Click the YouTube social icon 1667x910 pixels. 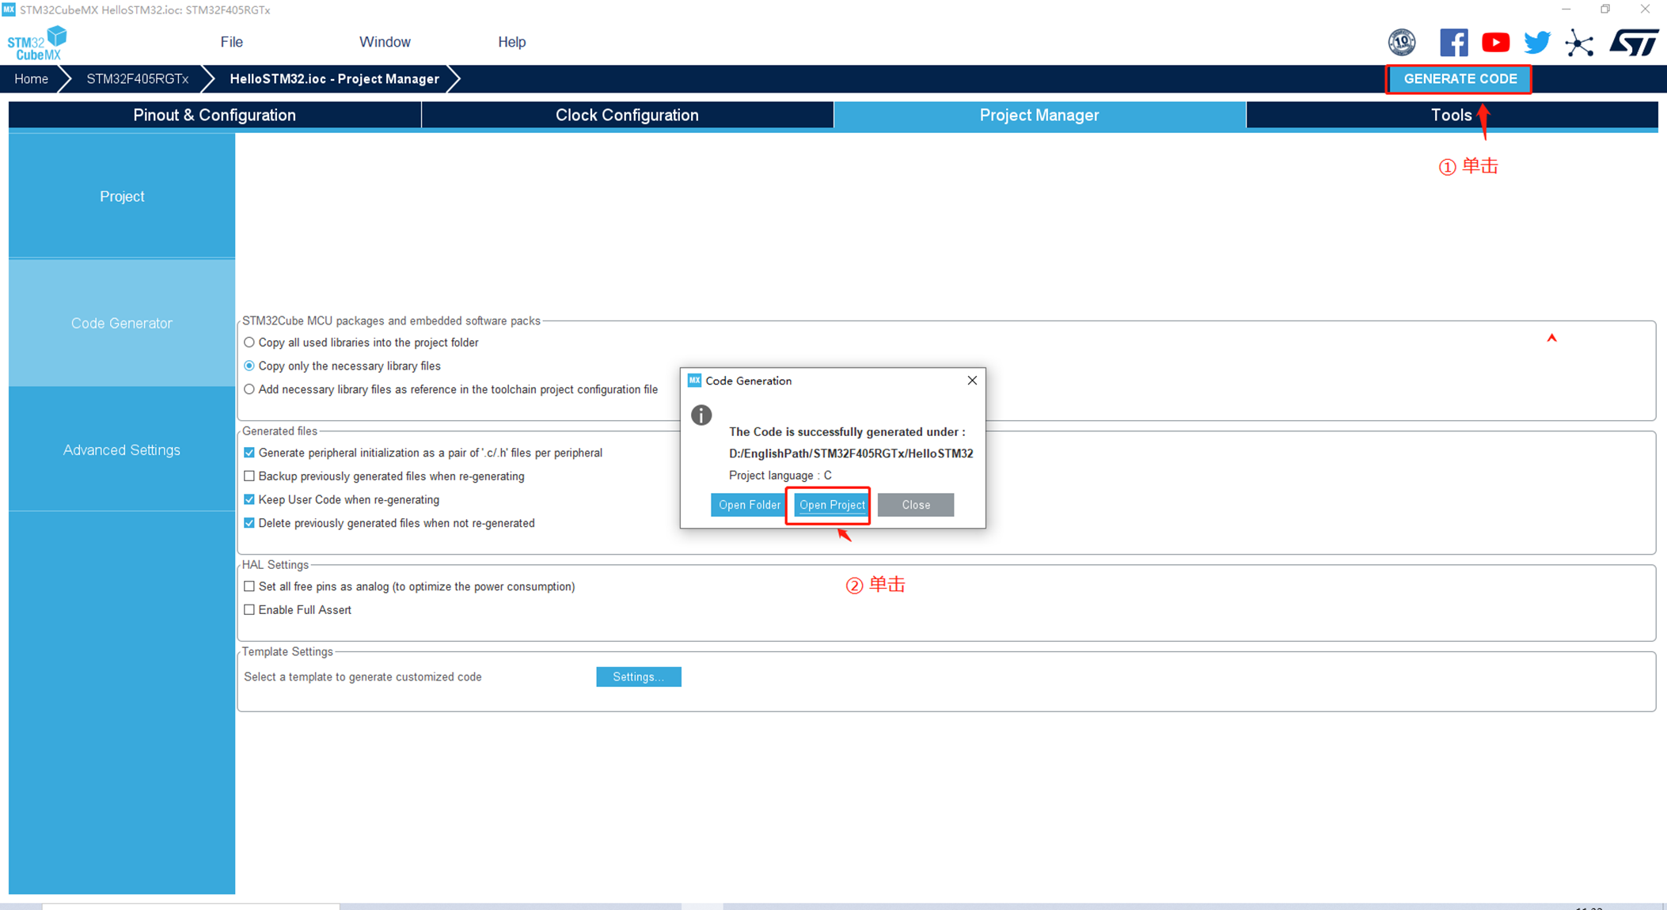(1497, 41)
